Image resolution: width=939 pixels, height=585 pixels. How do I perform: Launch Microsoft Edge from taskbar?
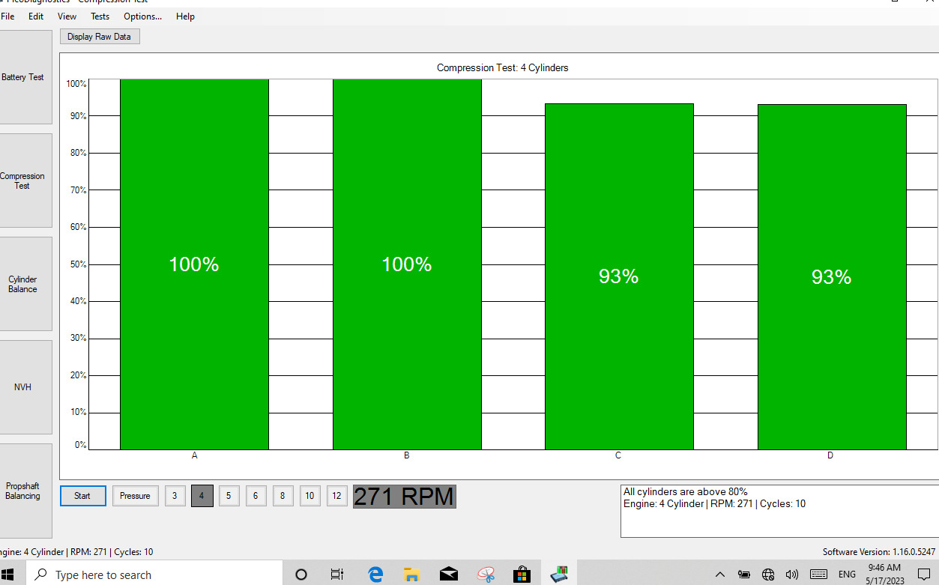pyautogui.click(x=375, y=575)
